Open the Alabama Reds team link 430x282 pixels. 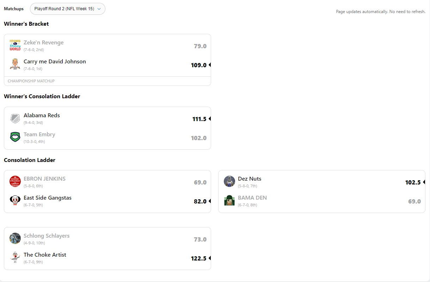(42, 115)
